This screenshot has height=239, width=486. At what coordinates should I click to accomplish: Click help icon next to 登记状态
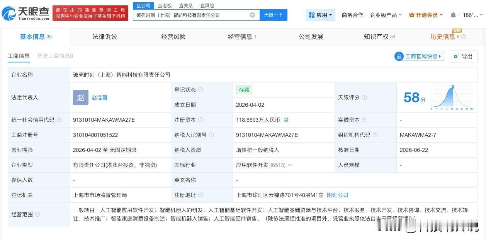click(x=201, y=90)
